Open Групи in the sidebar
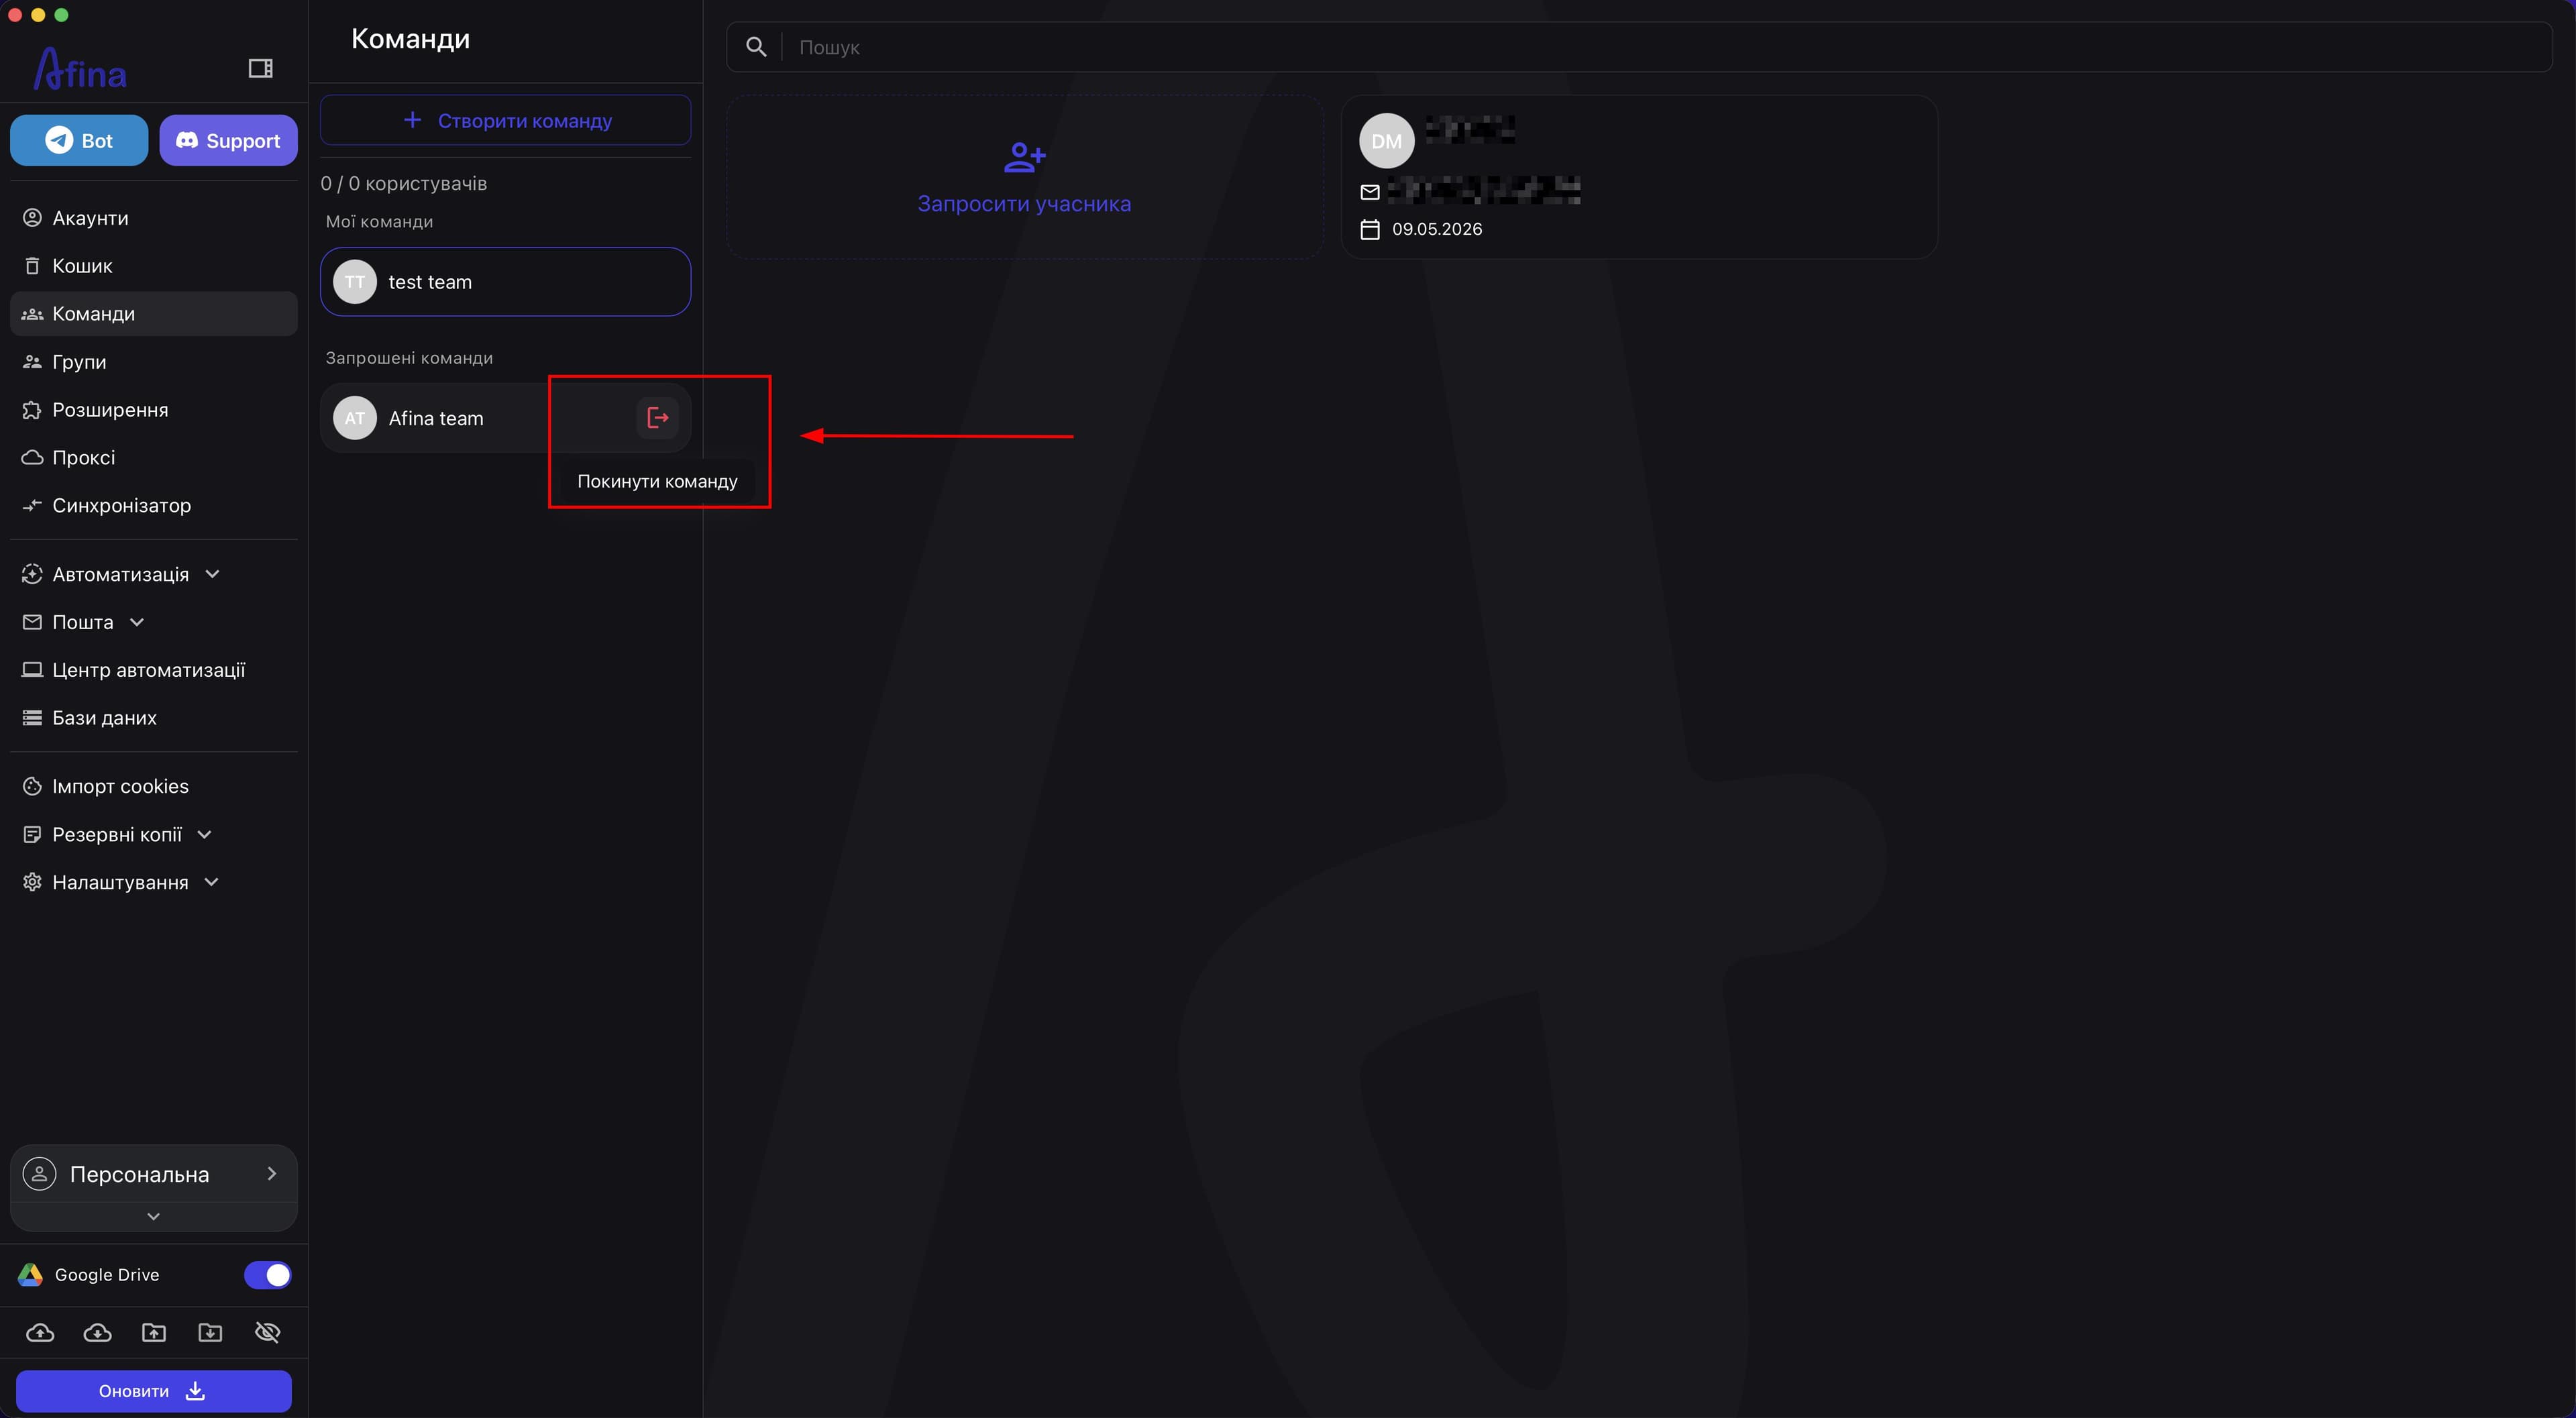The height and width of the screenshot is (1418, 2576). click(x=154, y=362)
